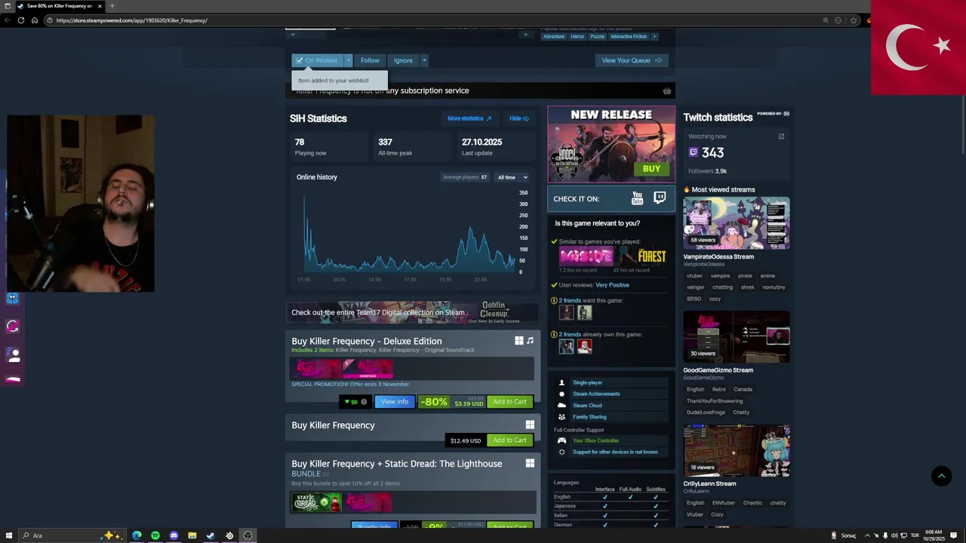This screenshot has height=543, width=966.
Task: Open More statistics link
Action: coord(469,118)
